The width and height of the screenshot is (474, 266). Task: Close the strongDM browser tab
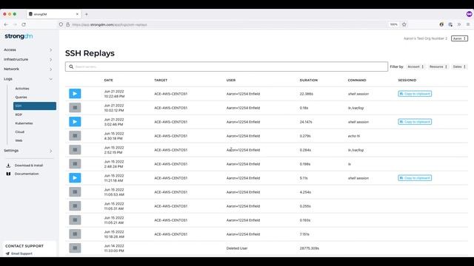(77, 14)
